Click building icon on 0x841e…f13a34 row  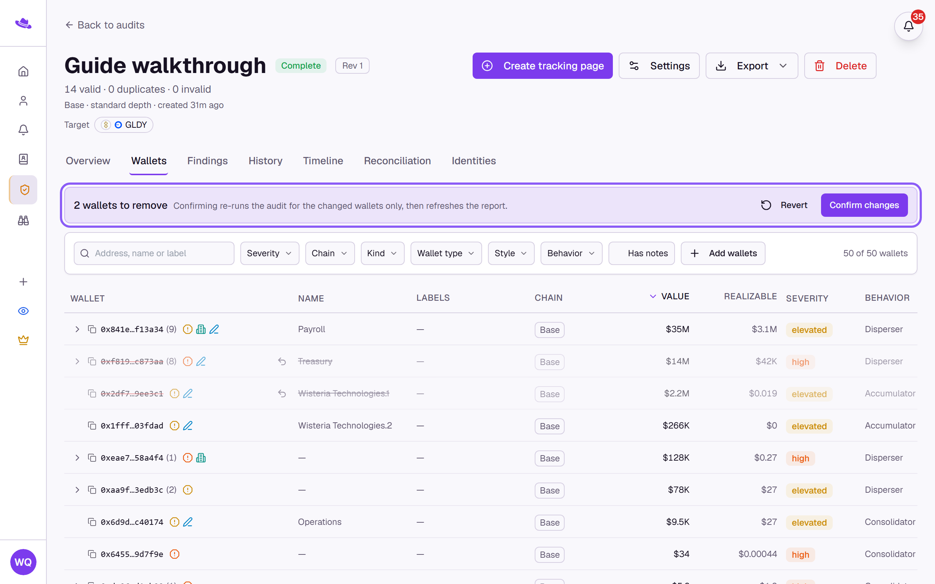point(201,329)
